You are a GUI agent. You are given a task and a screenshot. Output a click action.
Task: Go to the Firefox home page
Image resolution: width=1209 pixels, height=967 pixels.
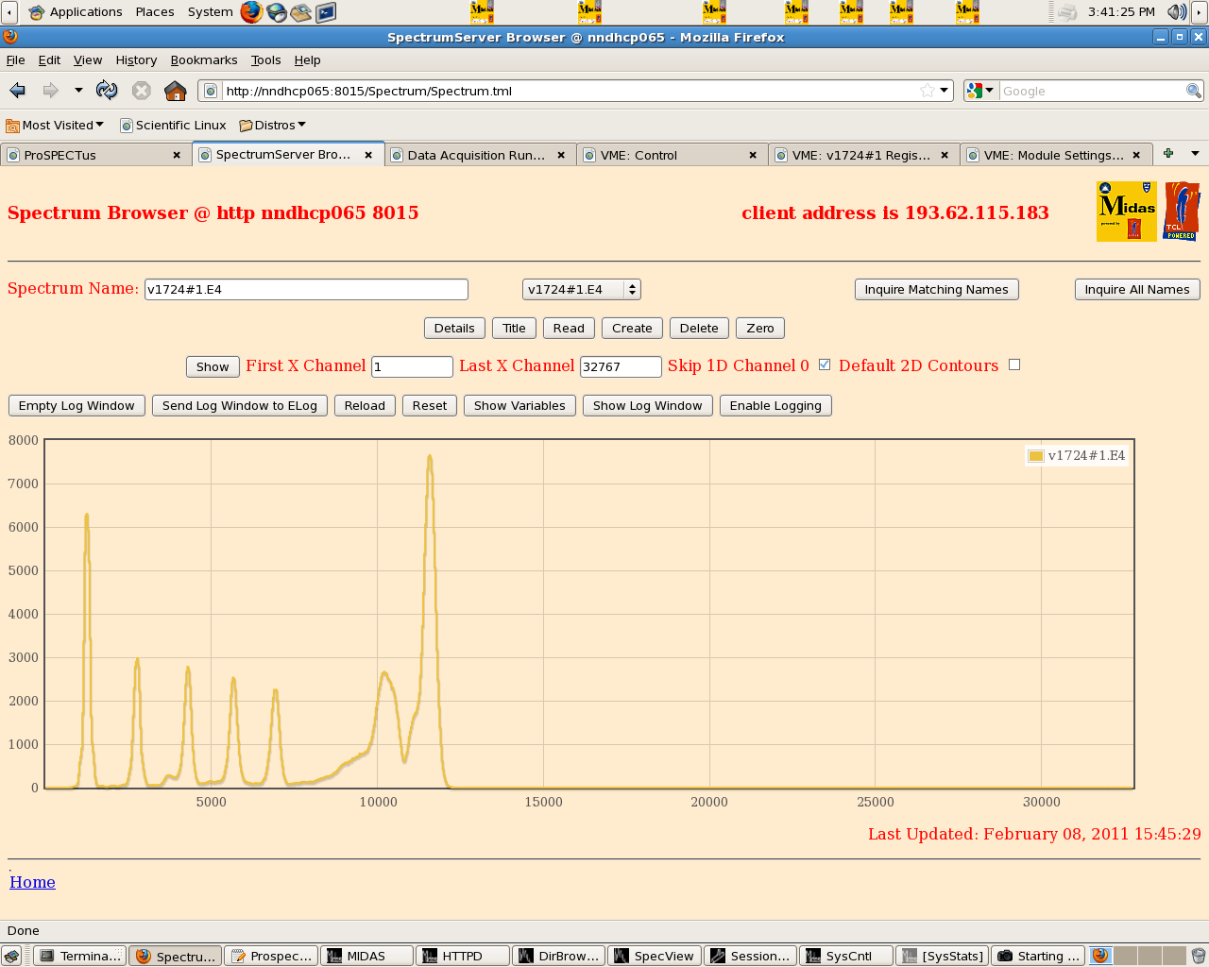click(176, 91)
